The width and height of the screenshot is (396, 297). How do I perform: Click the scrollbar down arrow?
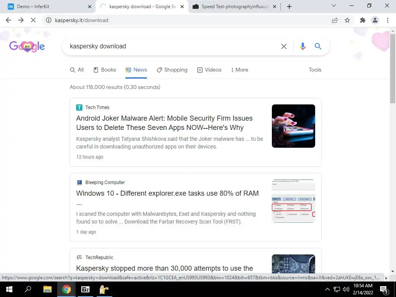point(393,271)
